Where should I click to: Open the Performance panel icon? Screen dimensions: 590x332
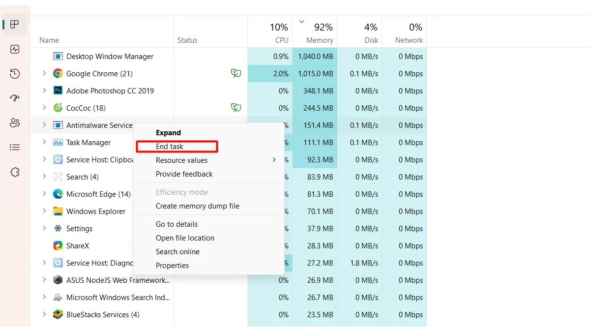15,49
